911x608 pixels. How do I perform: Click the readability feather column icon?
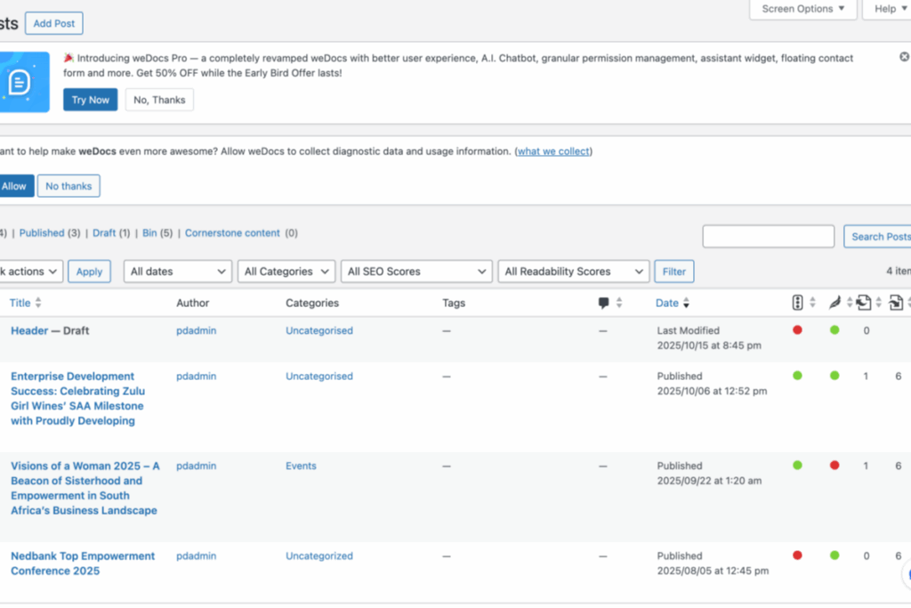point(834,303)
